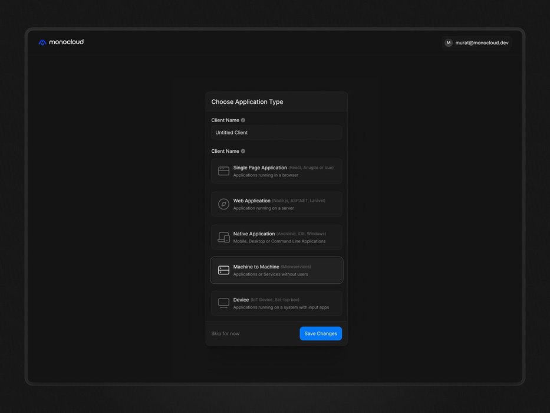Select the Single Page Application title text
550x413 pixels.
point(260,168)
